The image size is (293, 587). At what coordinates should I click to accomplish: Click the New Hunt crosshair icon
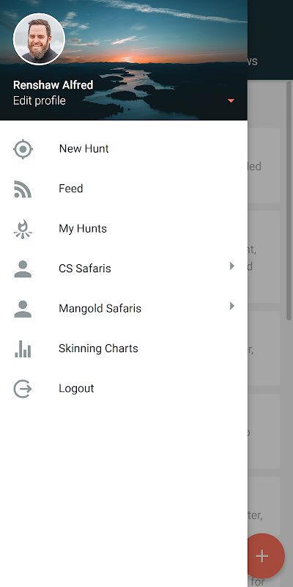pos(23,149)
